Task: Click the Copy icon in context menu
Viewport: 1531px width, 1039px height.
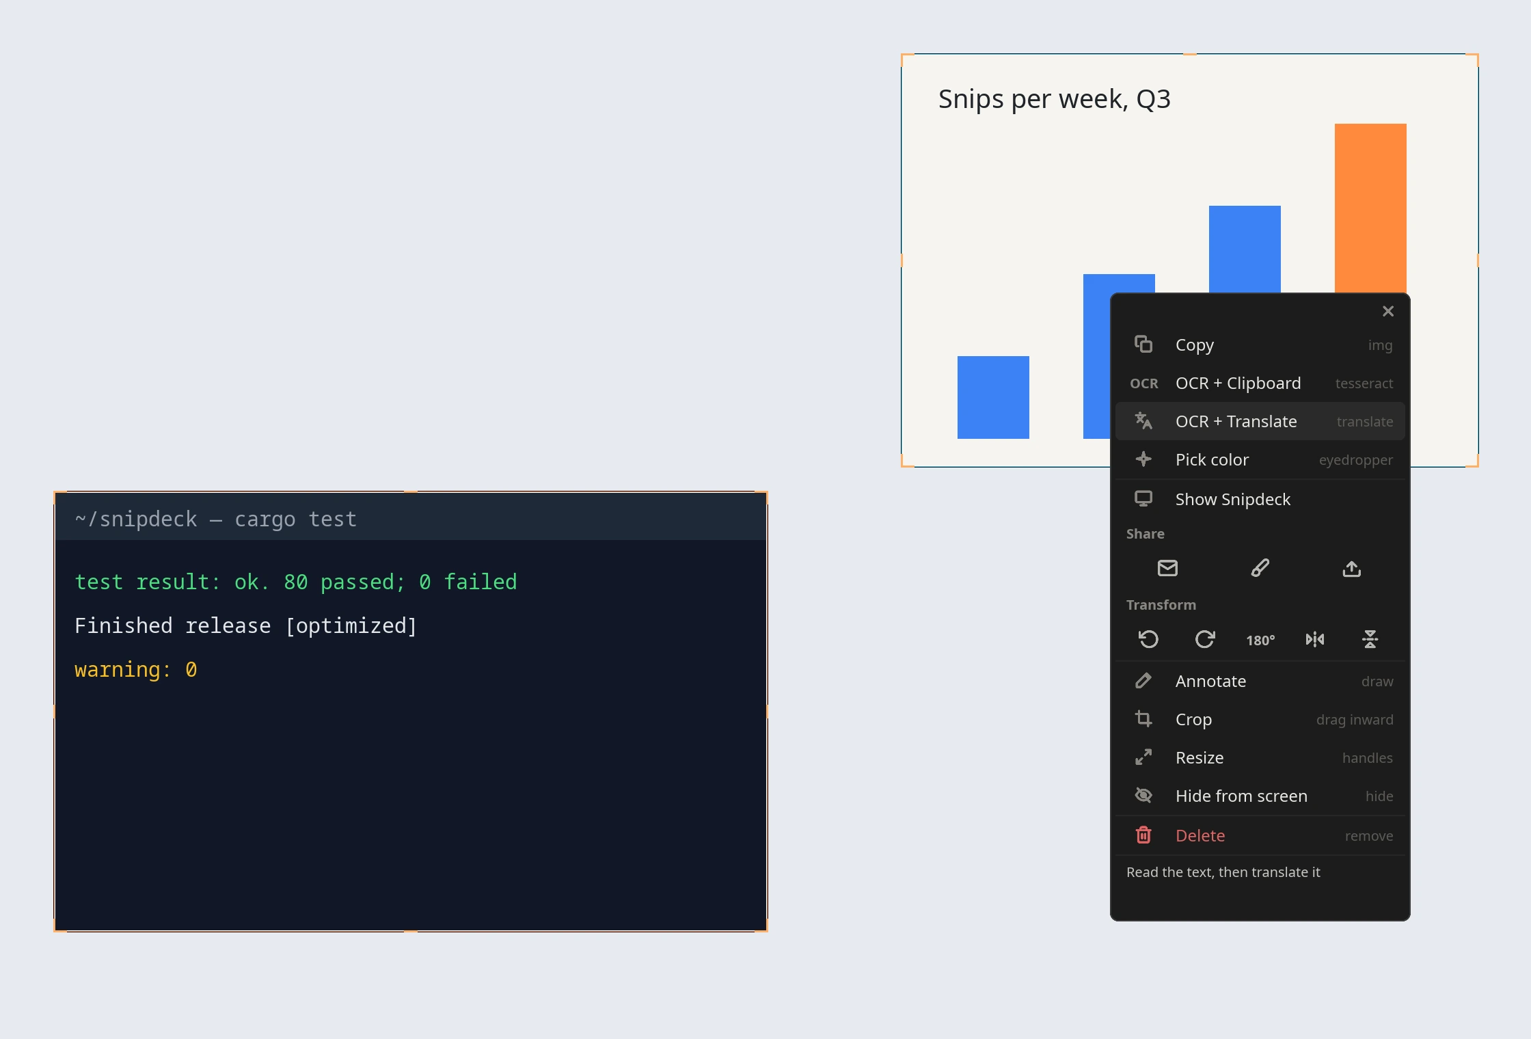Action: pos(1143,345)
